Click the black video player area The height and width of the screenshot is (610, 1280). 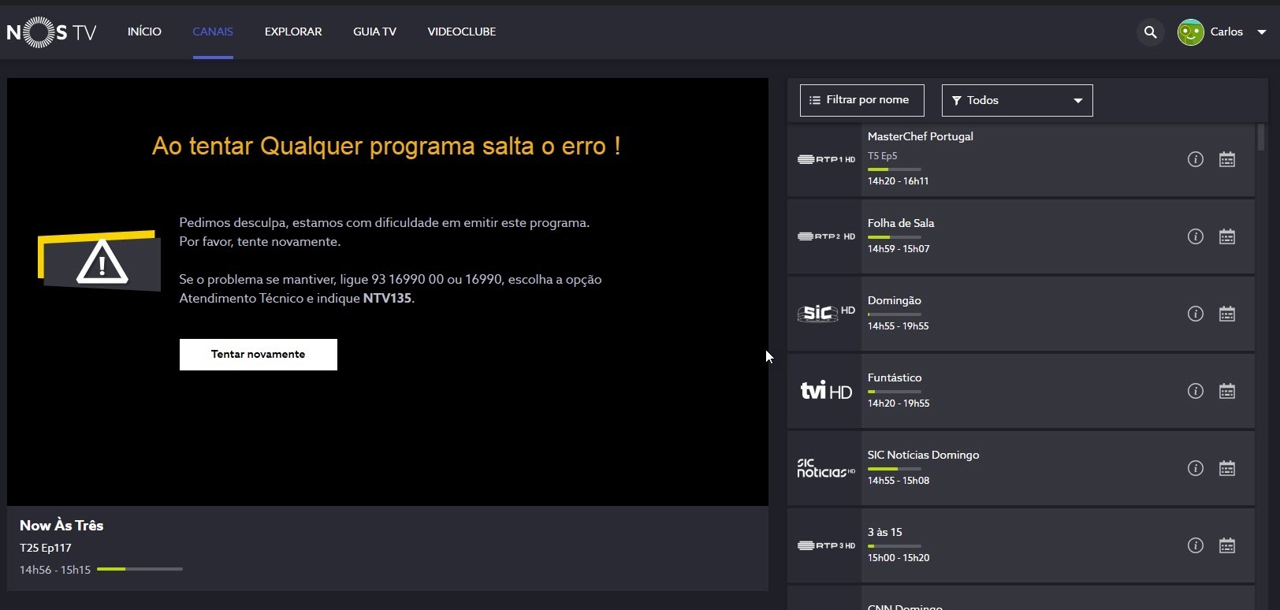pos(388,292)
